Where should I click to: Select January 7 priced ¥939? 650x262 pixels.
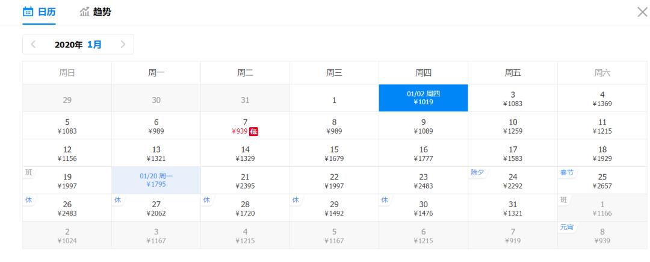click(x=245, y=126)
